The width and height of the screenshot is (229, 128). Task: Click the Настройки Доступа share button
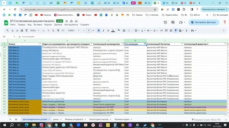(x=204, y=22)
